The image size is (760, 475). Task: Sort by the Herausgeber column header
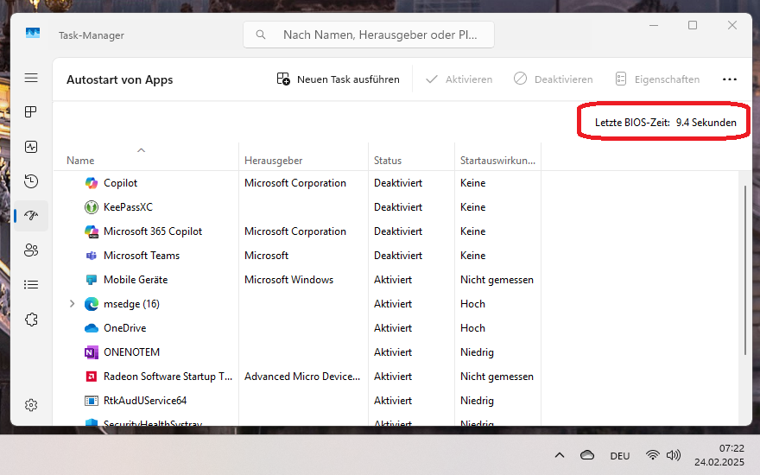tap(274, 161)
